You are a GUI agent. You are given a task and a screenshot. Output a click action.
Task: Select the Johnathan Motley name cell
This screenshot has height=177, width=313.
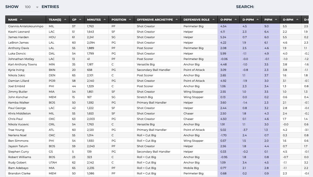point(26,59)
